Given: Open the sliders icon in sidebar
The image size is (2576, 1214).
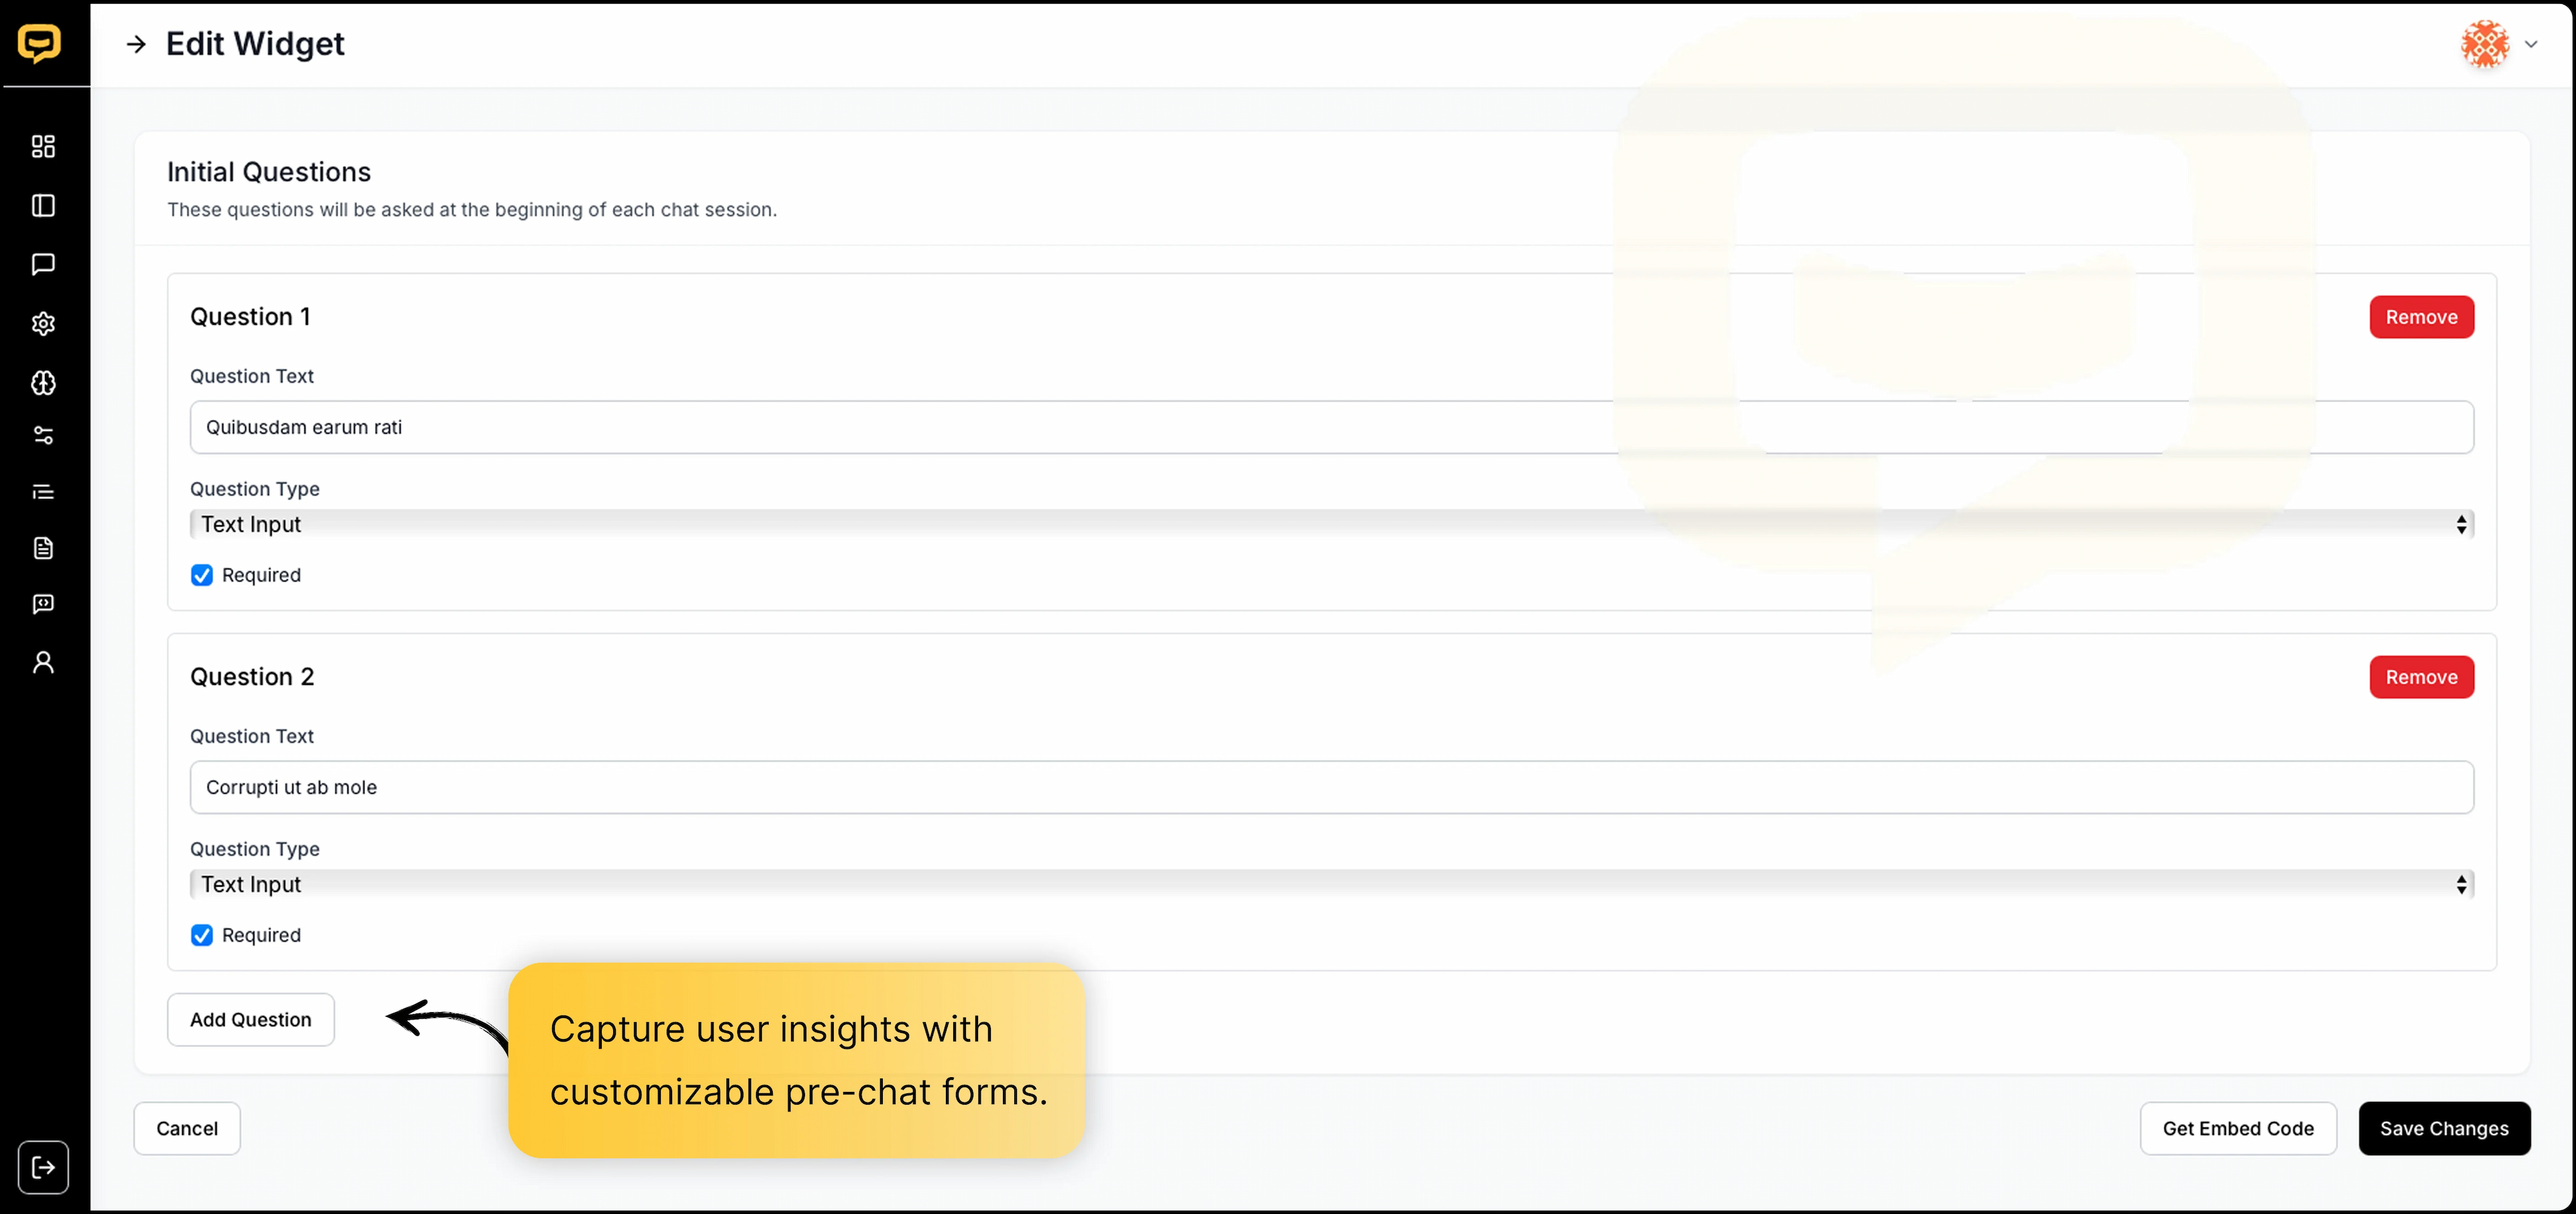Looking at the screenshot, I should click(43, 436).
